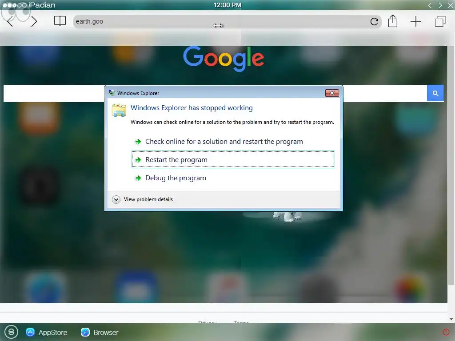Viewport: 455px width, 341px height.
Task: Click the View problem details label
Action: pyautogui.click(x=148, y=199)
